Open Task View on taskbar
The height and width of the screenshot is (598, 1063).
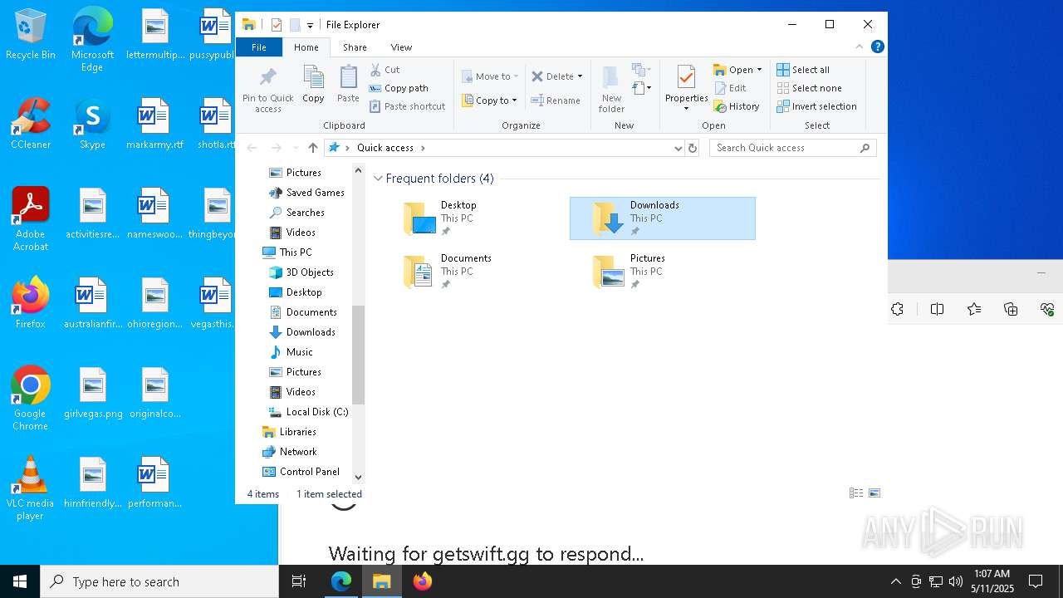[299, 581]
